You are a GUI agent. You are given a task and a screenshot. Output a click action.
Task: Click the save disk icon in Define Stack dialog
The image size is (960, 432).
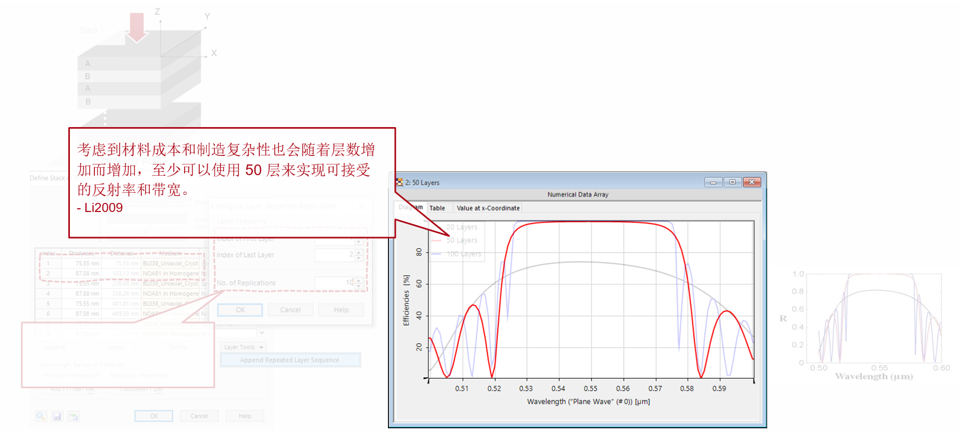58,416
